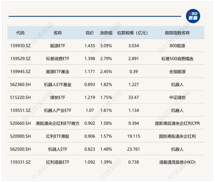This screenshot has height=182, width=215.
Task: Click code 515220.SH
Action: pyautogui.click(x=20, y=98)
